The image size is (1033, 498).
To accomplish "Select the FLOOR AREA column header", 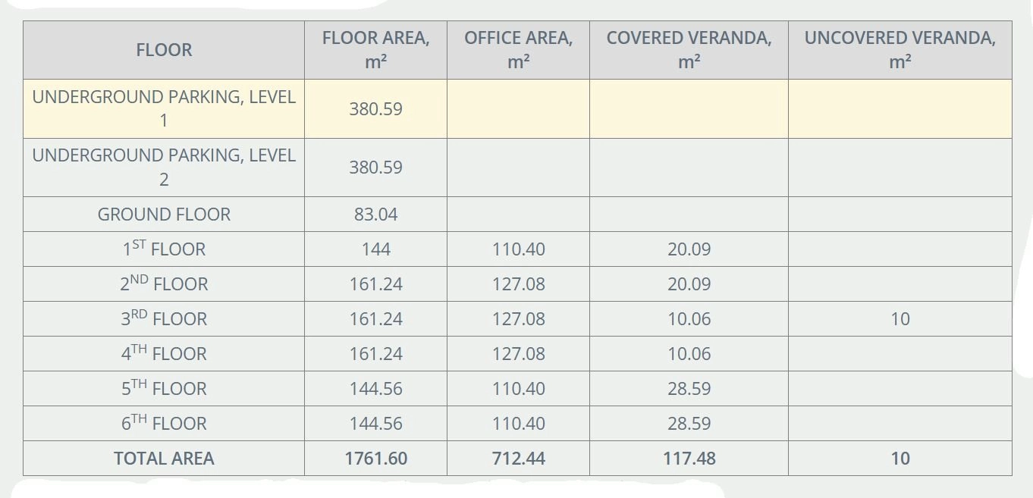I will 375,50.
